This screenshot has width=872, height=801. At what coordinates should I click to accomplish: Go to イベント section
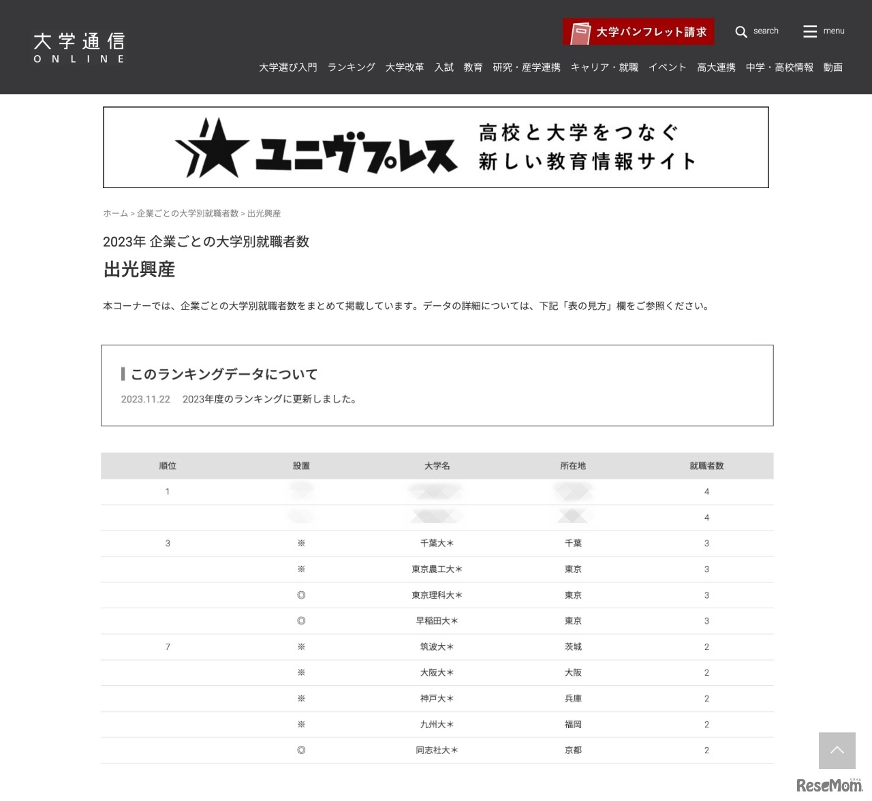(668, 67)
